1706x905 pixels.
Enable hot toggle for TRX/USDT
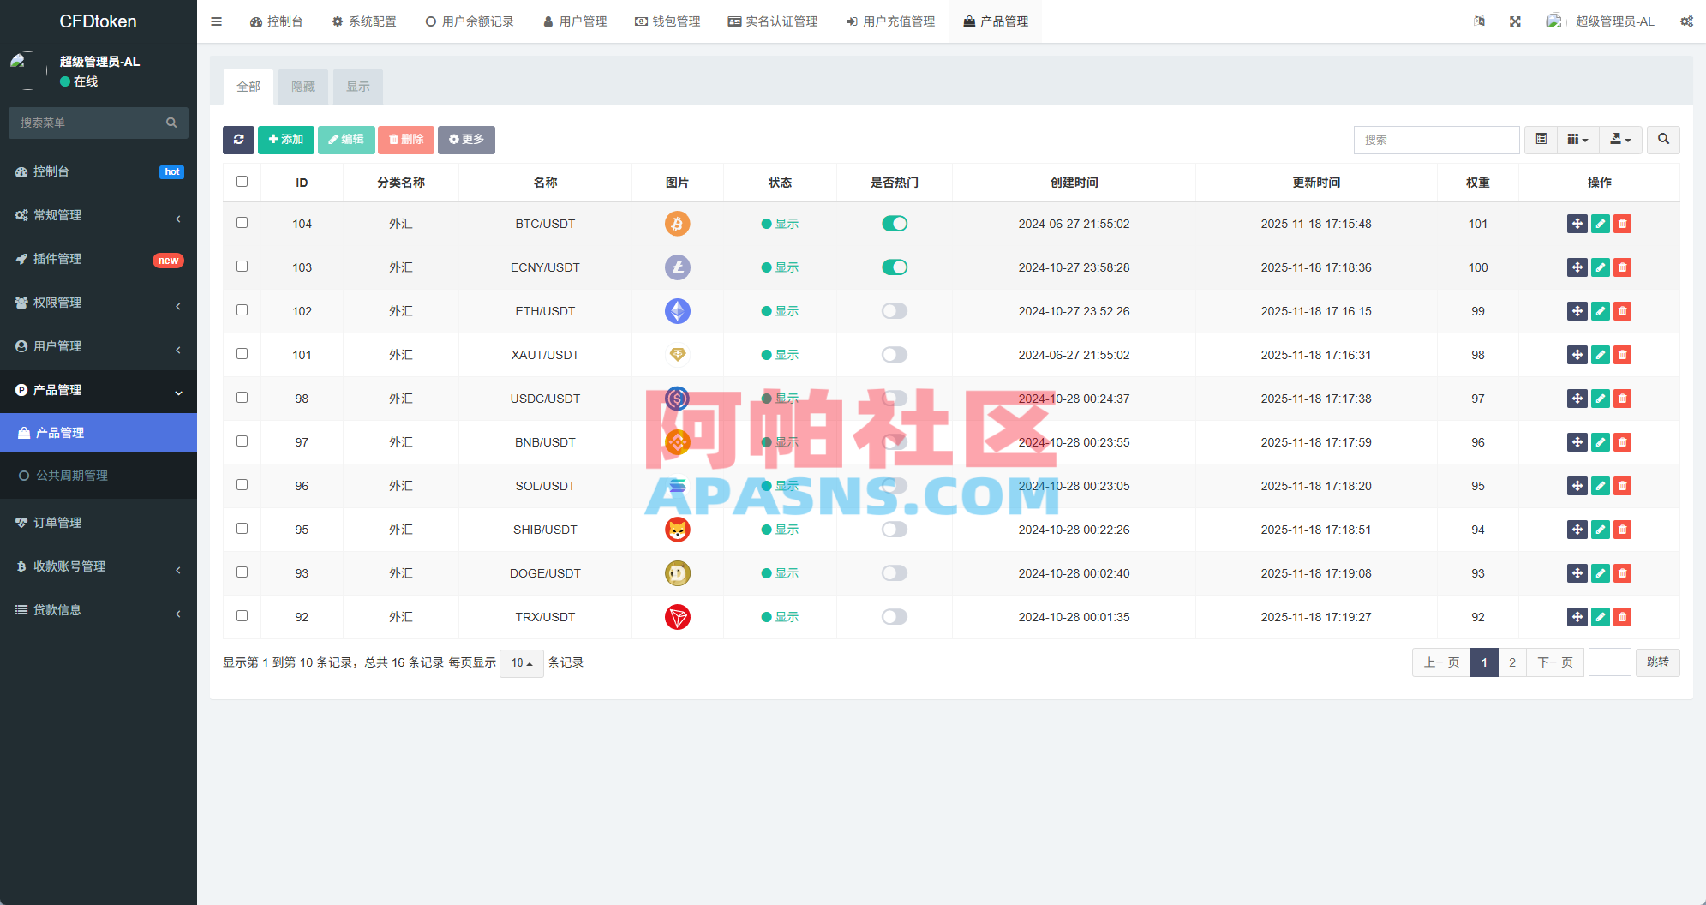pyautogui.click(x=895, y=617)
